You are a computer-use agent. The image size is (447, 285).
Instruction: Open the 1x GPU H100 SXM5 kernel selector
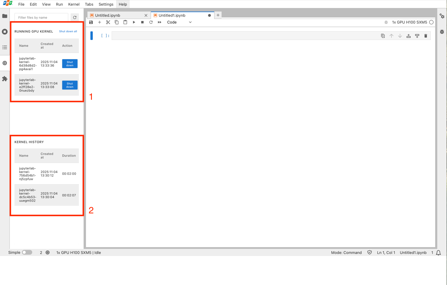pos(409,22)
